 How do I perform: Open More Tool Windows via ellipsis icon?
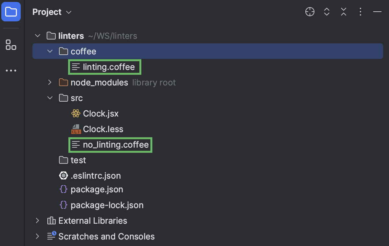(x=11, y=70)
